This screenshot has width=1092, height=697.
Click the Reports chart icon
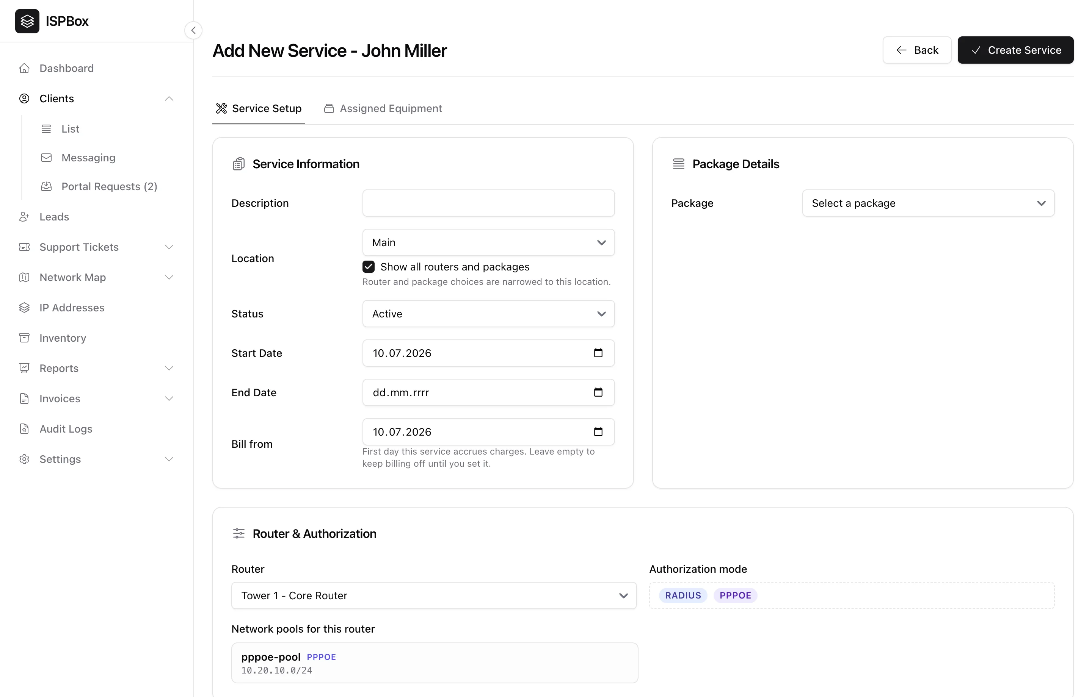pyautogui.click(x=24, y=369)
